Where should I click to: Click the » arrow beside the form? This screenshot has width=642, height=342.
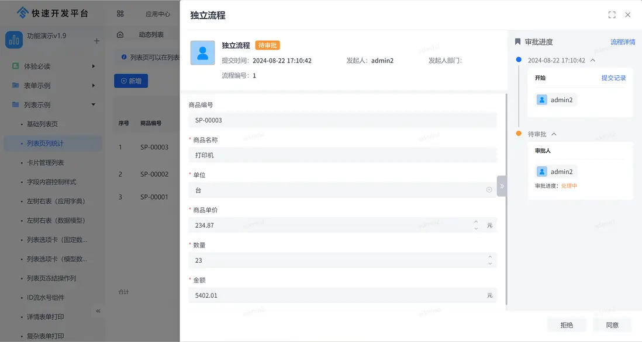click(502, 186)
